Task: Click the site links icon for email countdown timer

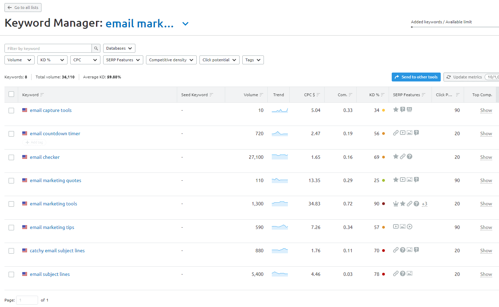Action: [x=396, y=133]
